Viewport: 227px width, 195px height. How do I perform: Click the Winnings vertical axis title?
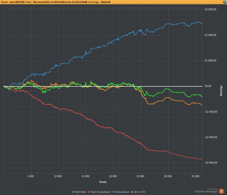click(221, 91)
